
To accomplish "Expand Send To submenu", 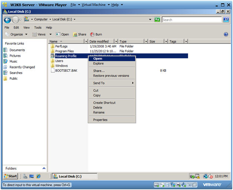I will (112, 83).
